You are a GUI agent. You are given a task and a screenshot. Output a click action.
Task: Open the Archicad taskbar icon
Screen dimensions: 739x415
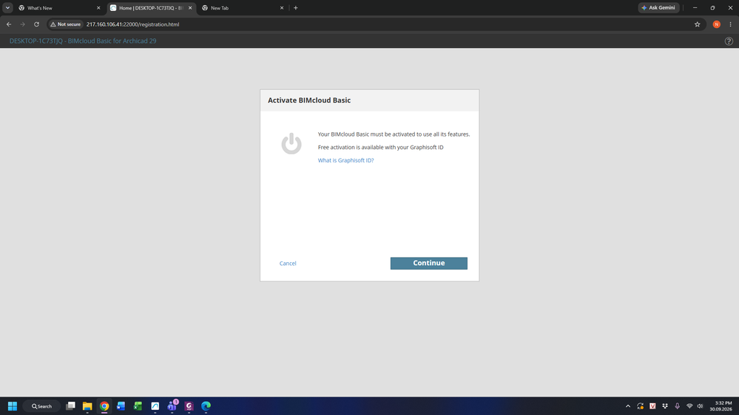tap(155, 406)
